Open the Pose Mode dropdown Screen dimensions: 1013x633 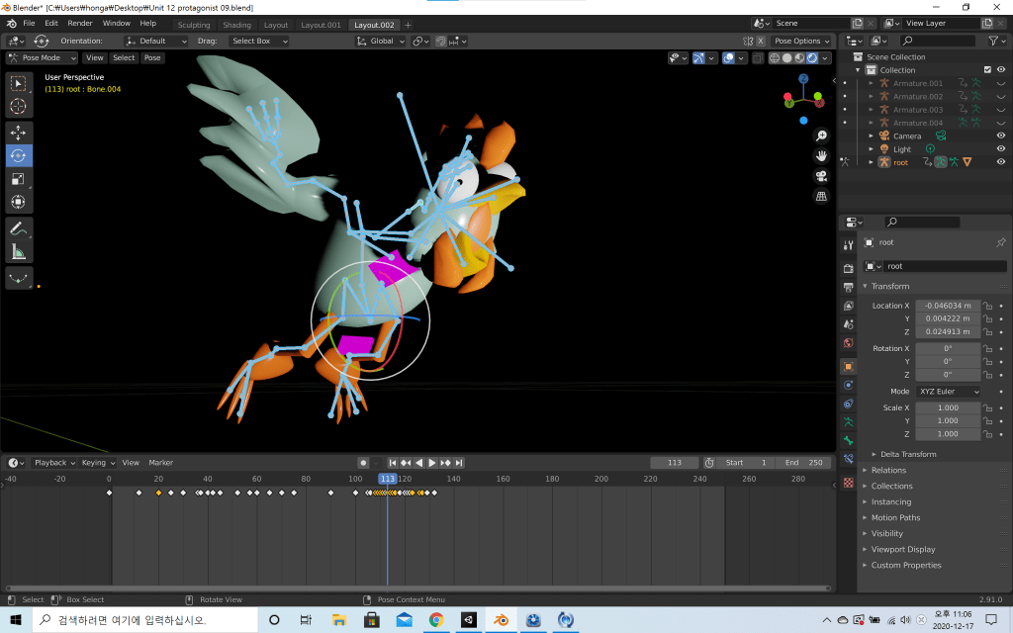(x=42, y=57)
